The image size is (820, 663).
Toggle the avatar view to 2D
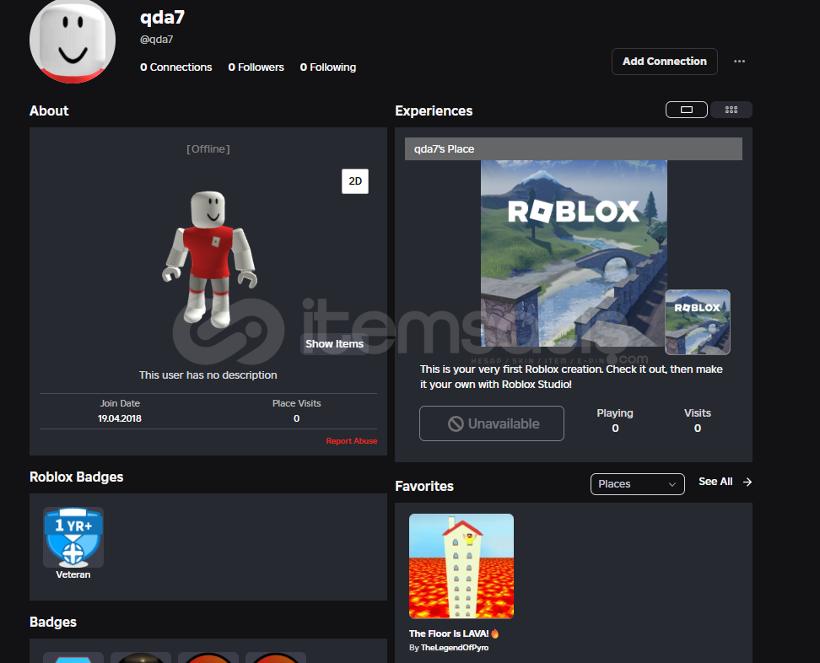(355, 181)
